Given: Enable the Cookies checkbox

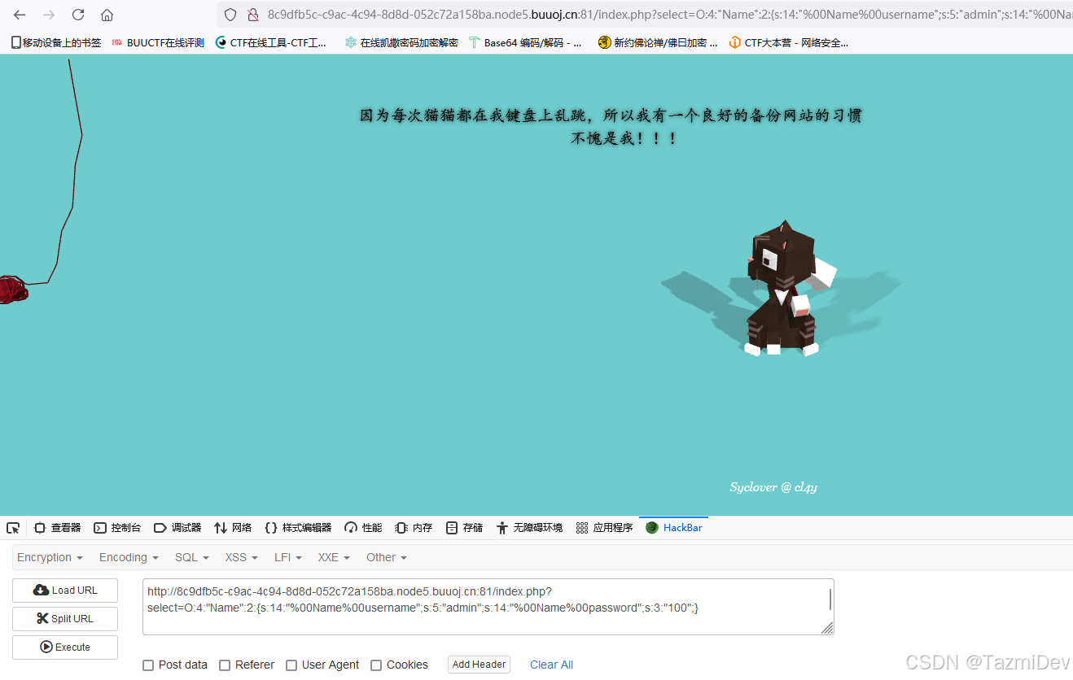Looking at the screenshot, I should point(375,665).
